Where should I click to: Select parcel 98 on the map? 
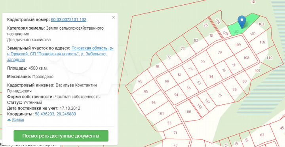(x=158, y=66)
